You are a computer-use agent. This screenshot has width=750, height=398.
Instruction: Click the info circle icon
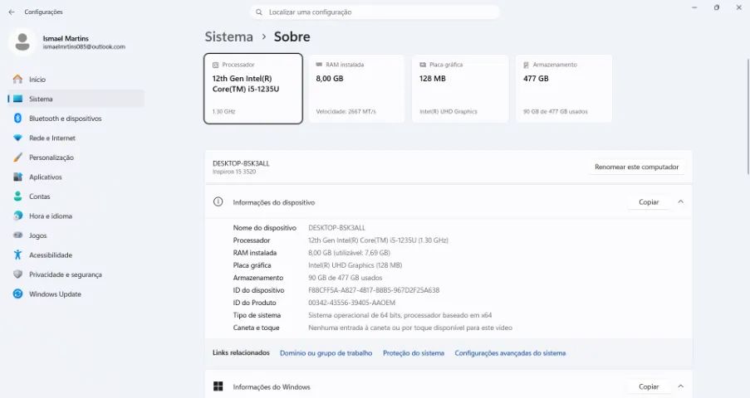pos(218,201)
